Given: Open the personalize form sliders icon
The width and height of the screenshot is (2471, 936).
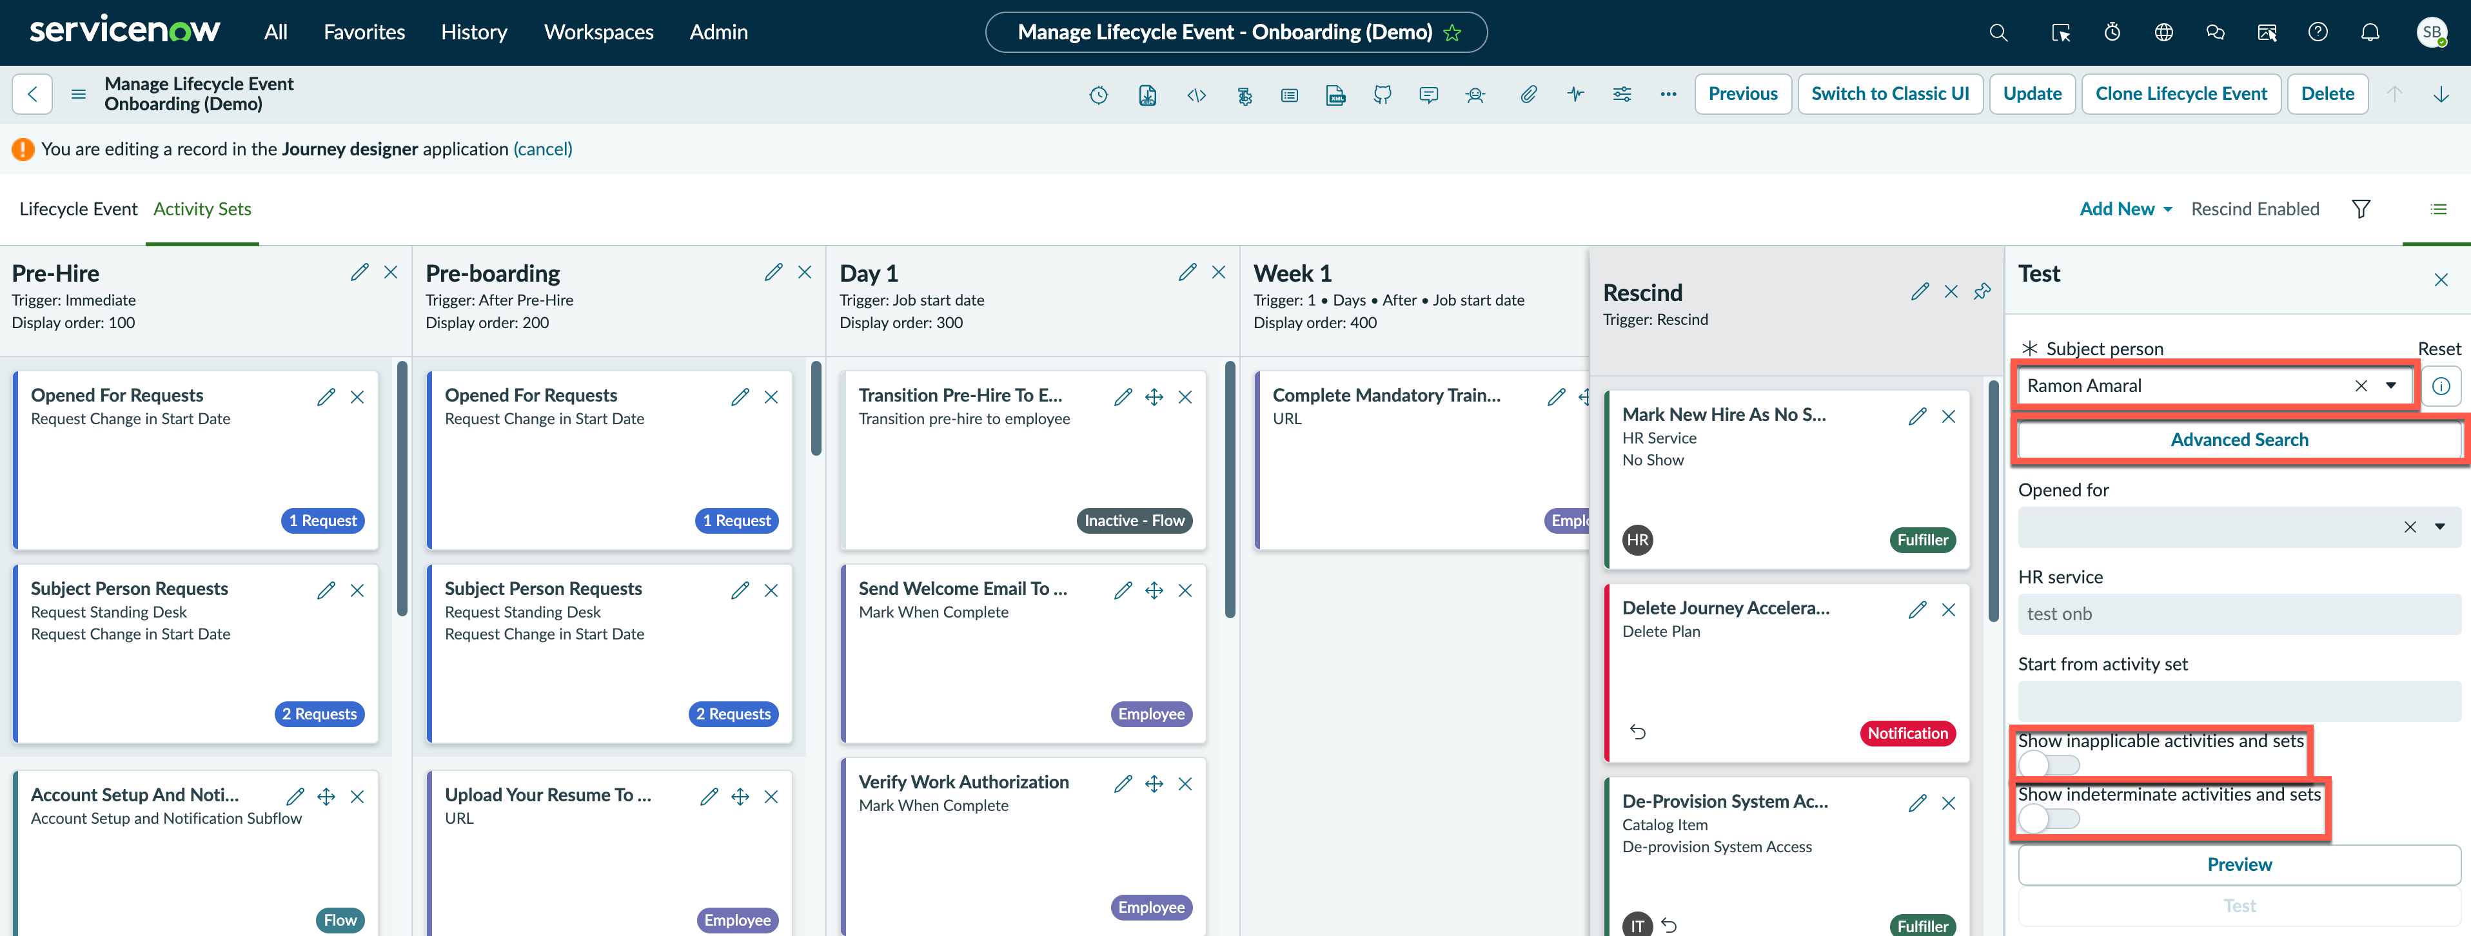Looking at the screenshot, I should click(x=1622, y=94).
